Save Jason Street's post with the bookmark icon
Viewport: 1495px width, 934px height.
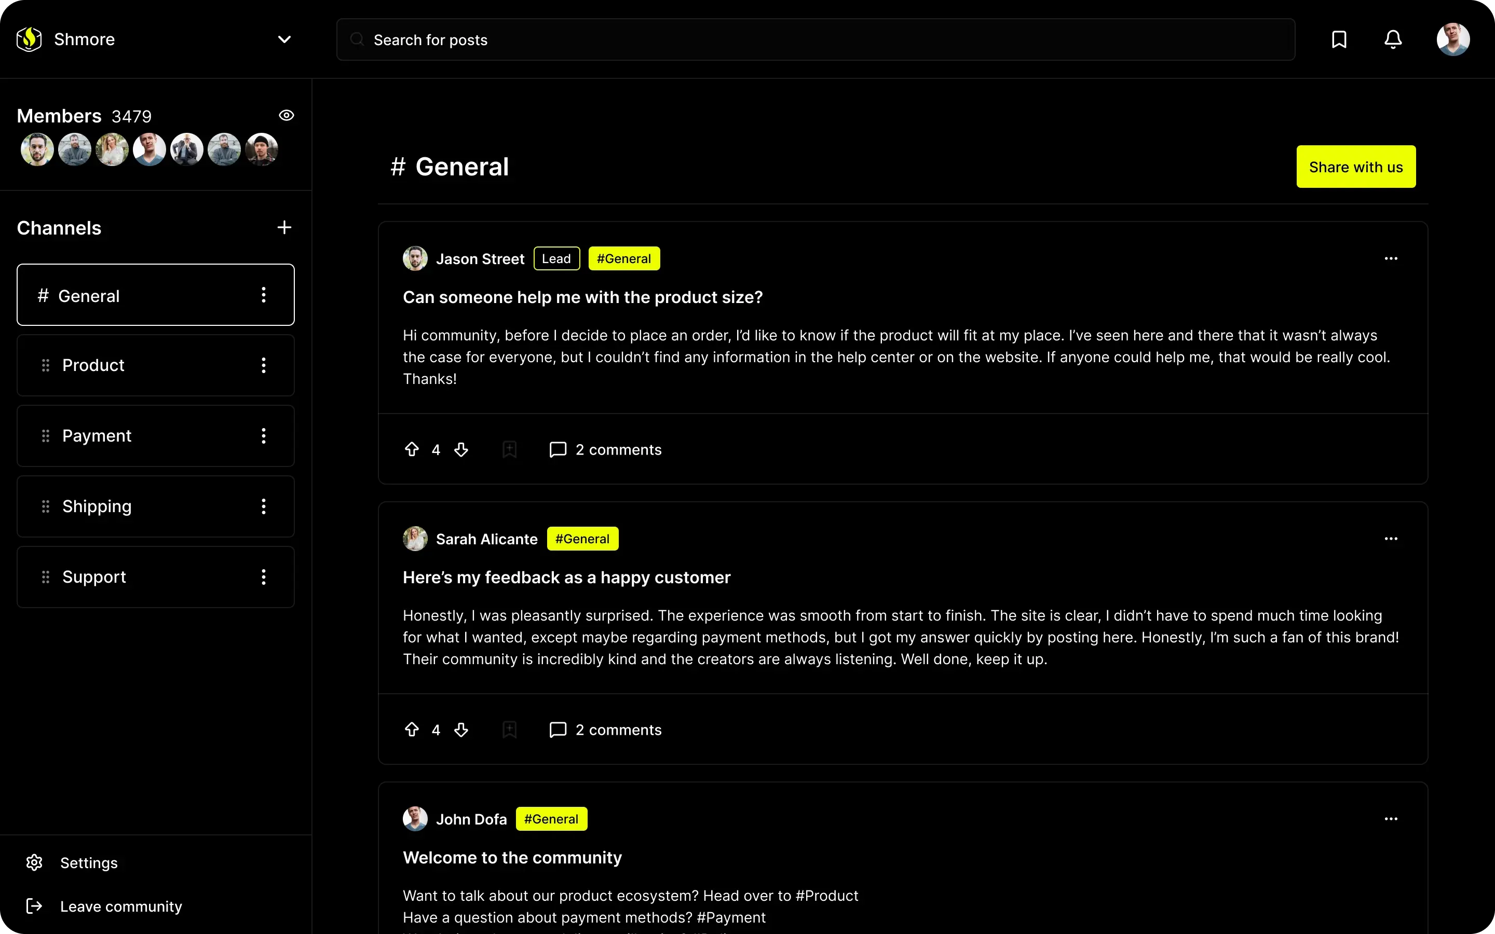coord(509,449)
